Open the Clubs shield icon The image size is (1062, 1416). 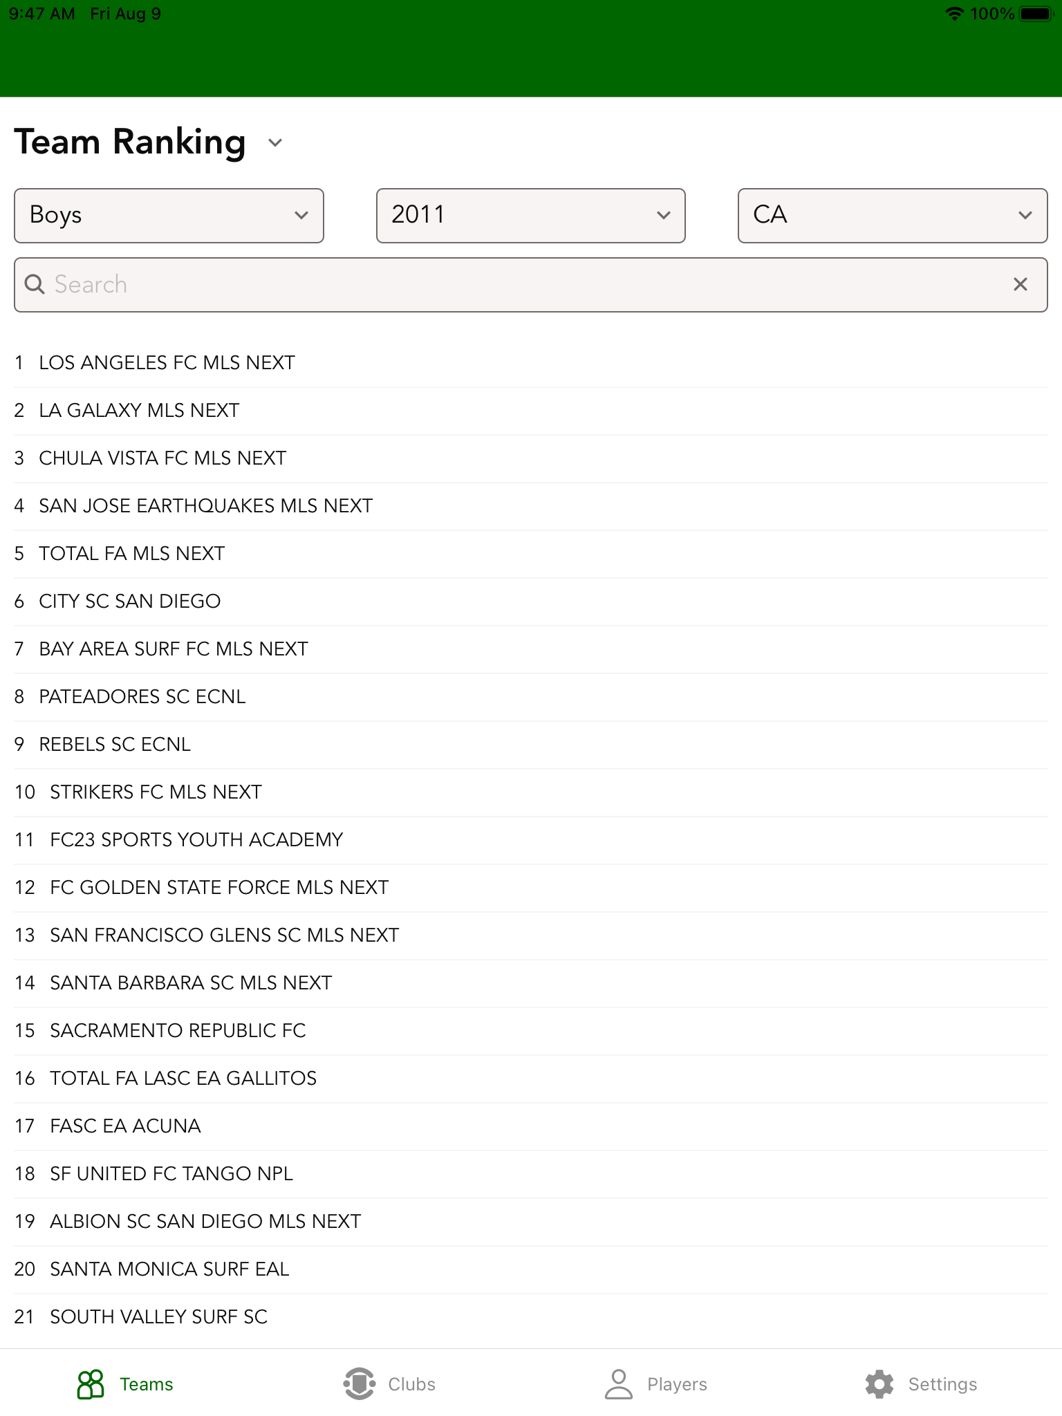(x=359, y=1384)
